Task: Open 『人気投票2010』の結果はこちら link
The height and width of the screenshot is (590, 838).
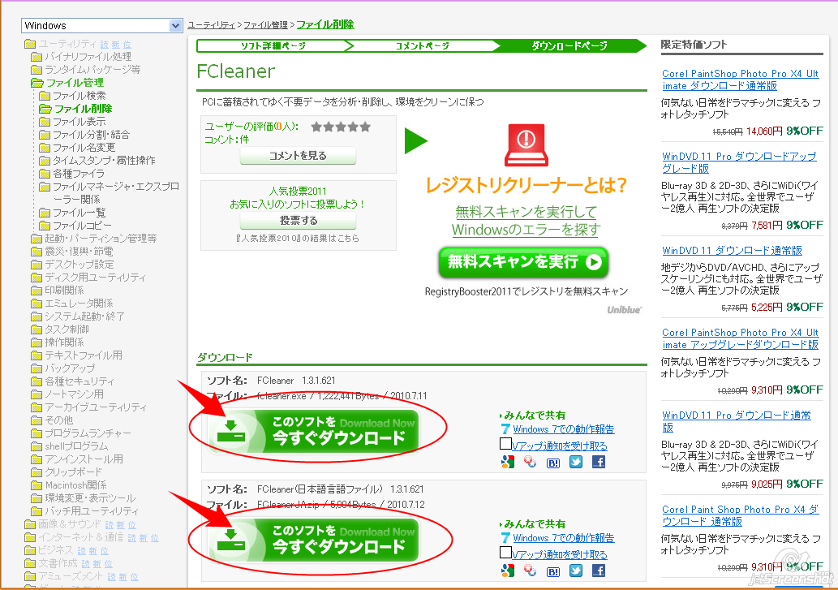Action: (297, 239)
